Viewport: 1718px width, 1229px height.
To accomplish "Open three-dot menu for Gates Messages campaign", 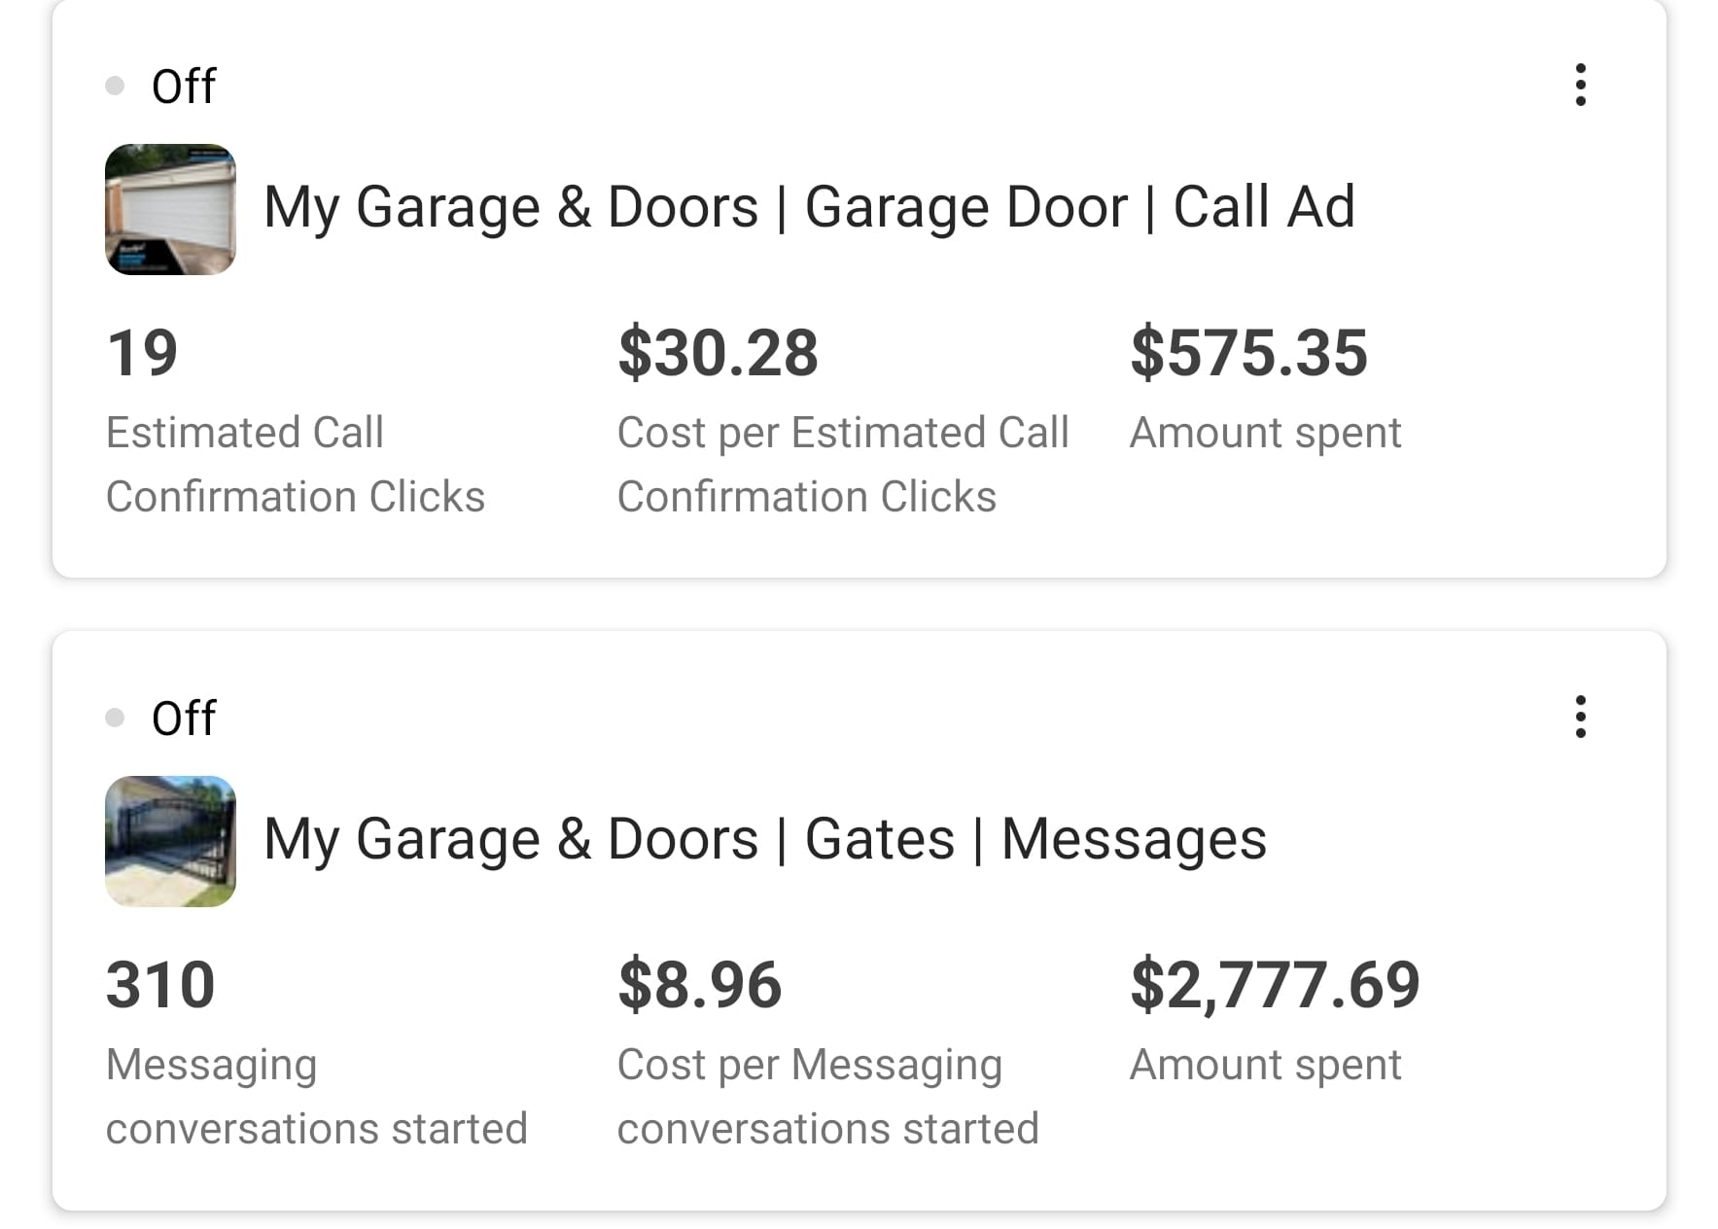I will click(1580, 718).
